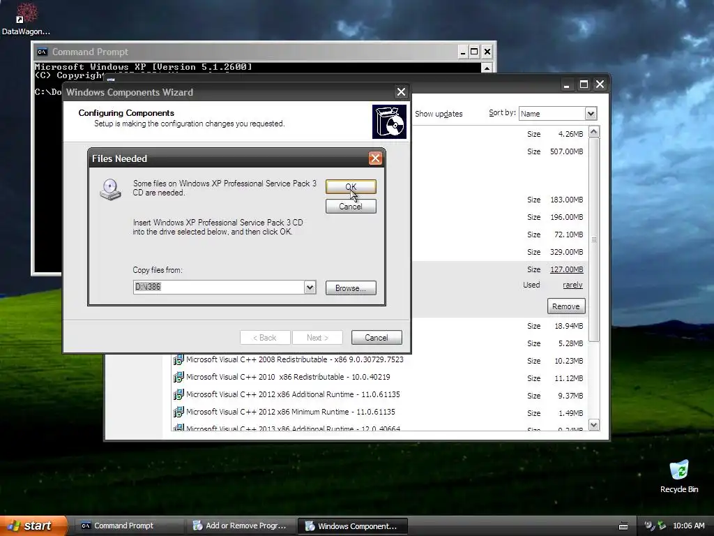Image resolution: width=714 pixels, height=536 pixels.
Task: Open the Start menu
Action: tap(33, 526)
